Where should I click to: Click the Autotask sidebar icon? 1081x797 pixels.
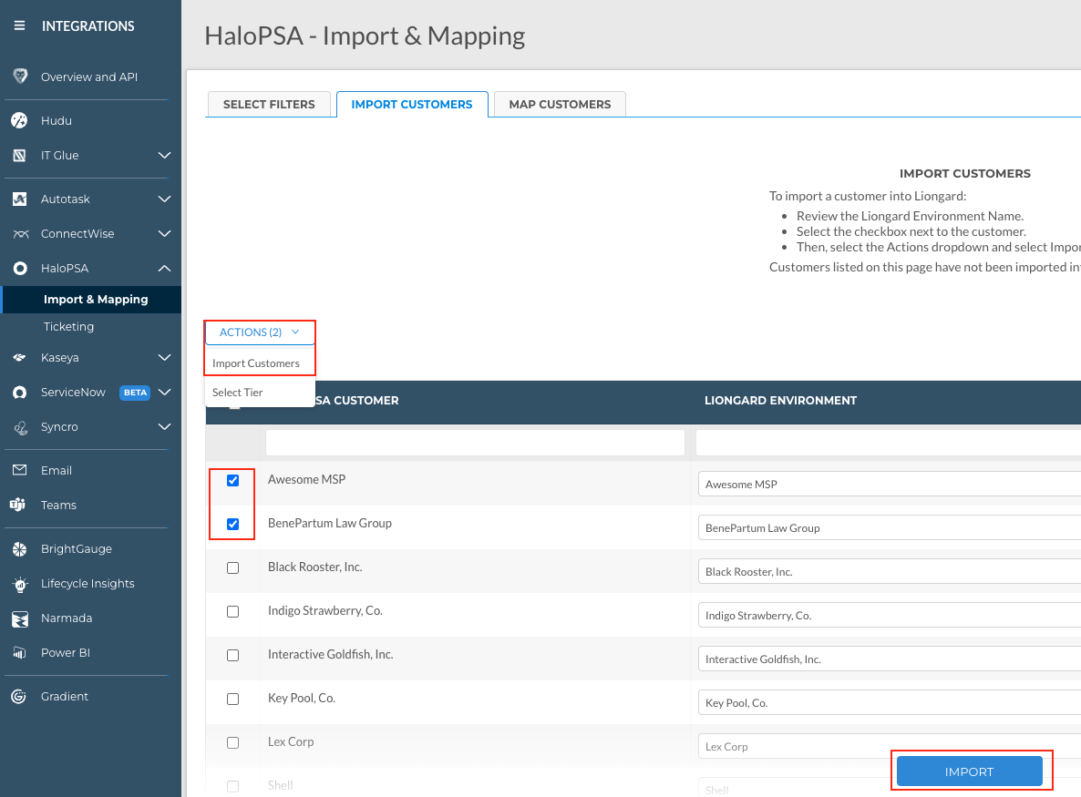tap(19, 199)
